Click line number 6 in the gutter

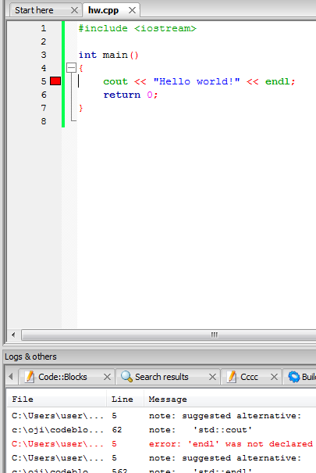44,95
